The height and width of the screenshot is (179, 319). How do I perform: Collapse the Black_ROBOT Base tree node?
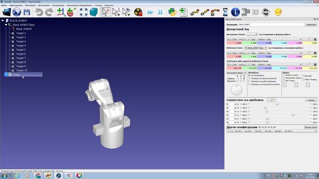coord(6,25)
